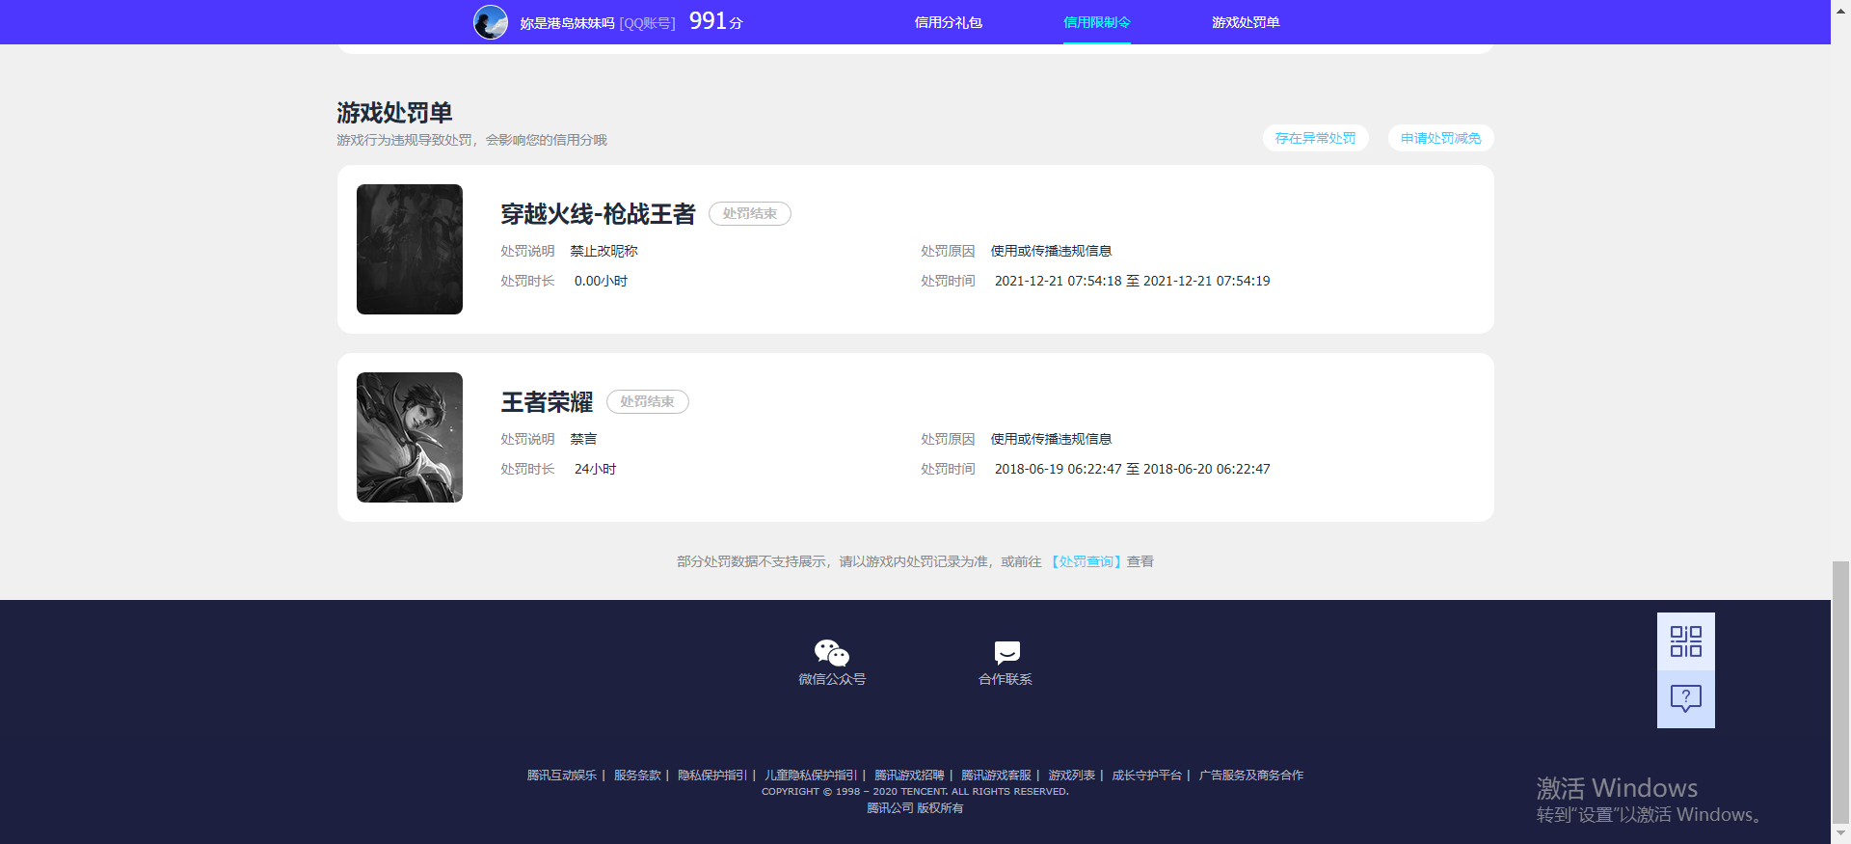Image resolution: width=1851 pixels, height=844 pixels.
Task: Click the scrollbar up arrow
Action: point(1840,9)
